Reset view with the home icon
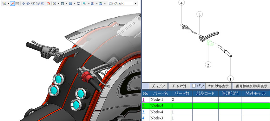Image resolution: width=270 pixels, height=121 pixels. [49, 3]
